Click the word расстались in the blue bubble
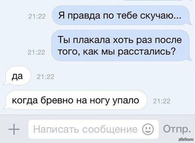The width and height of the screenshot is (195, 143). 146,52
